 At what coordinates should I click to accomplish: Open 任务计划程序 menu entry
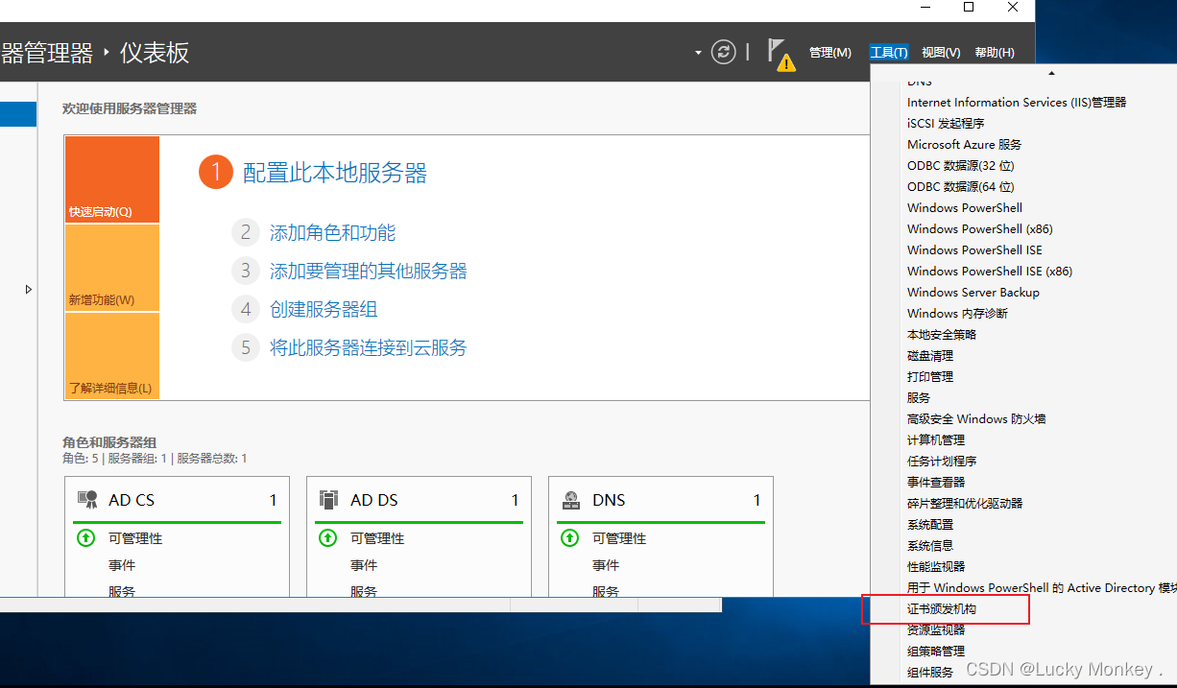coord(942,461)
